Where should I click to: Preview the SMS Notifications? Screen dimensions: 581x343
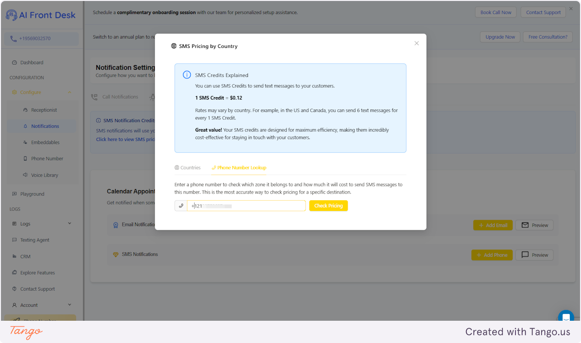coord(534,255)
